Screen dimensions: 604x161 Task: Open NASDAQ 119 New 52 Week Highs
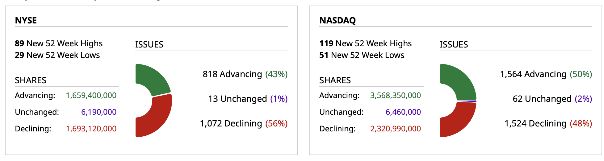point(366,43)
